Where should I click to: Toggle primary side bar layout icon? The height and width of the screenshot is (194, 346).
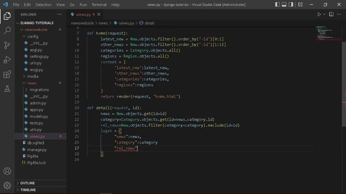277,4
